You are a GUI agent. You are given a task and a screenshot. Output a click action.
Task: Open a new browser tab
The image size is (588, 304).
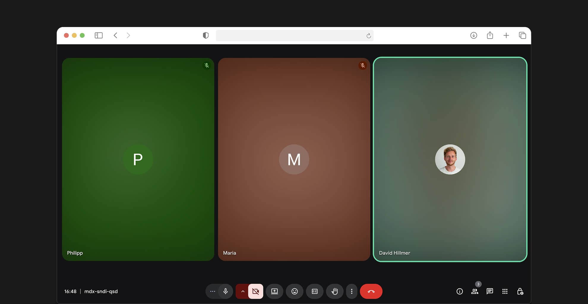tap(506, 35)
